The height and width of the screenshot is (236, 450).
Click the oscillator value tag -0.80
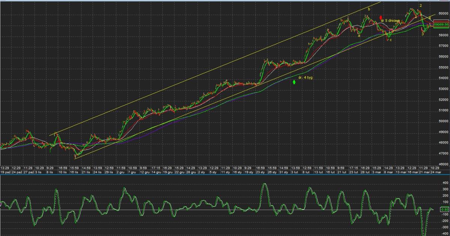pyautogui.click(x=444, y=209)
